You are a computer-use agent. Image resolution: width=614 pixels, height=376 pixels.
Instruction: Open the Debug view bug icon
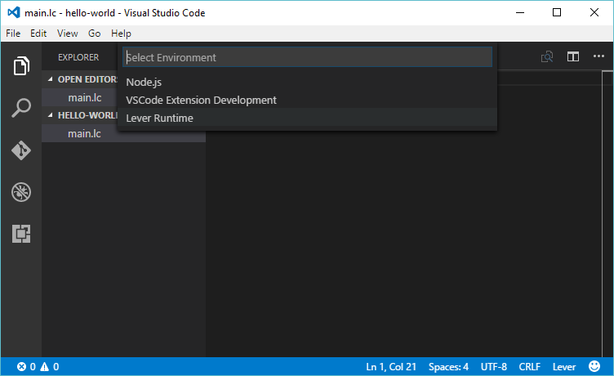click(21, 192)
